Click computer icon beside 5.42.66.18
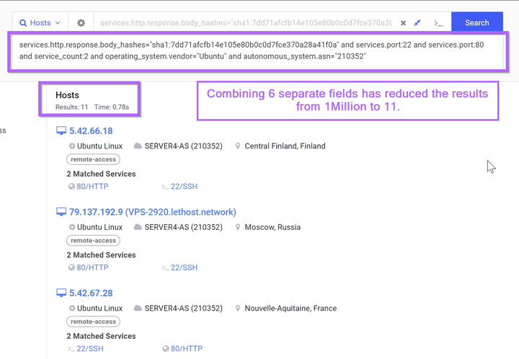Viewport: 519px width, 359px height. [x=61, y=131]
